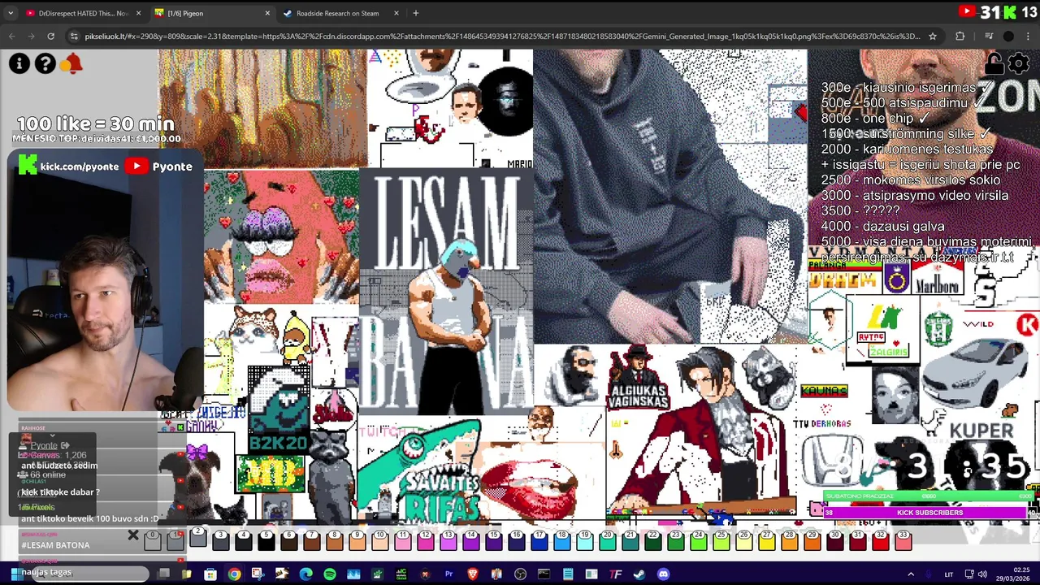Pick blue palette color number 17

pyautogui.click(x=539, y=540)
